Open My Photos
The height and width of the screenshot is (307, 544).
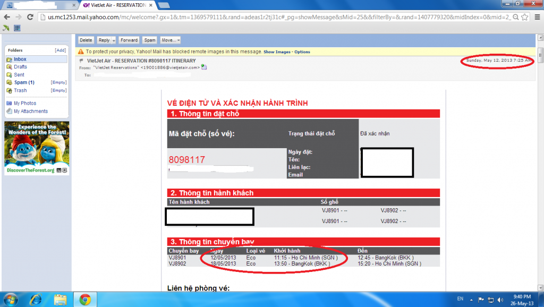click(x=25, y=104)
